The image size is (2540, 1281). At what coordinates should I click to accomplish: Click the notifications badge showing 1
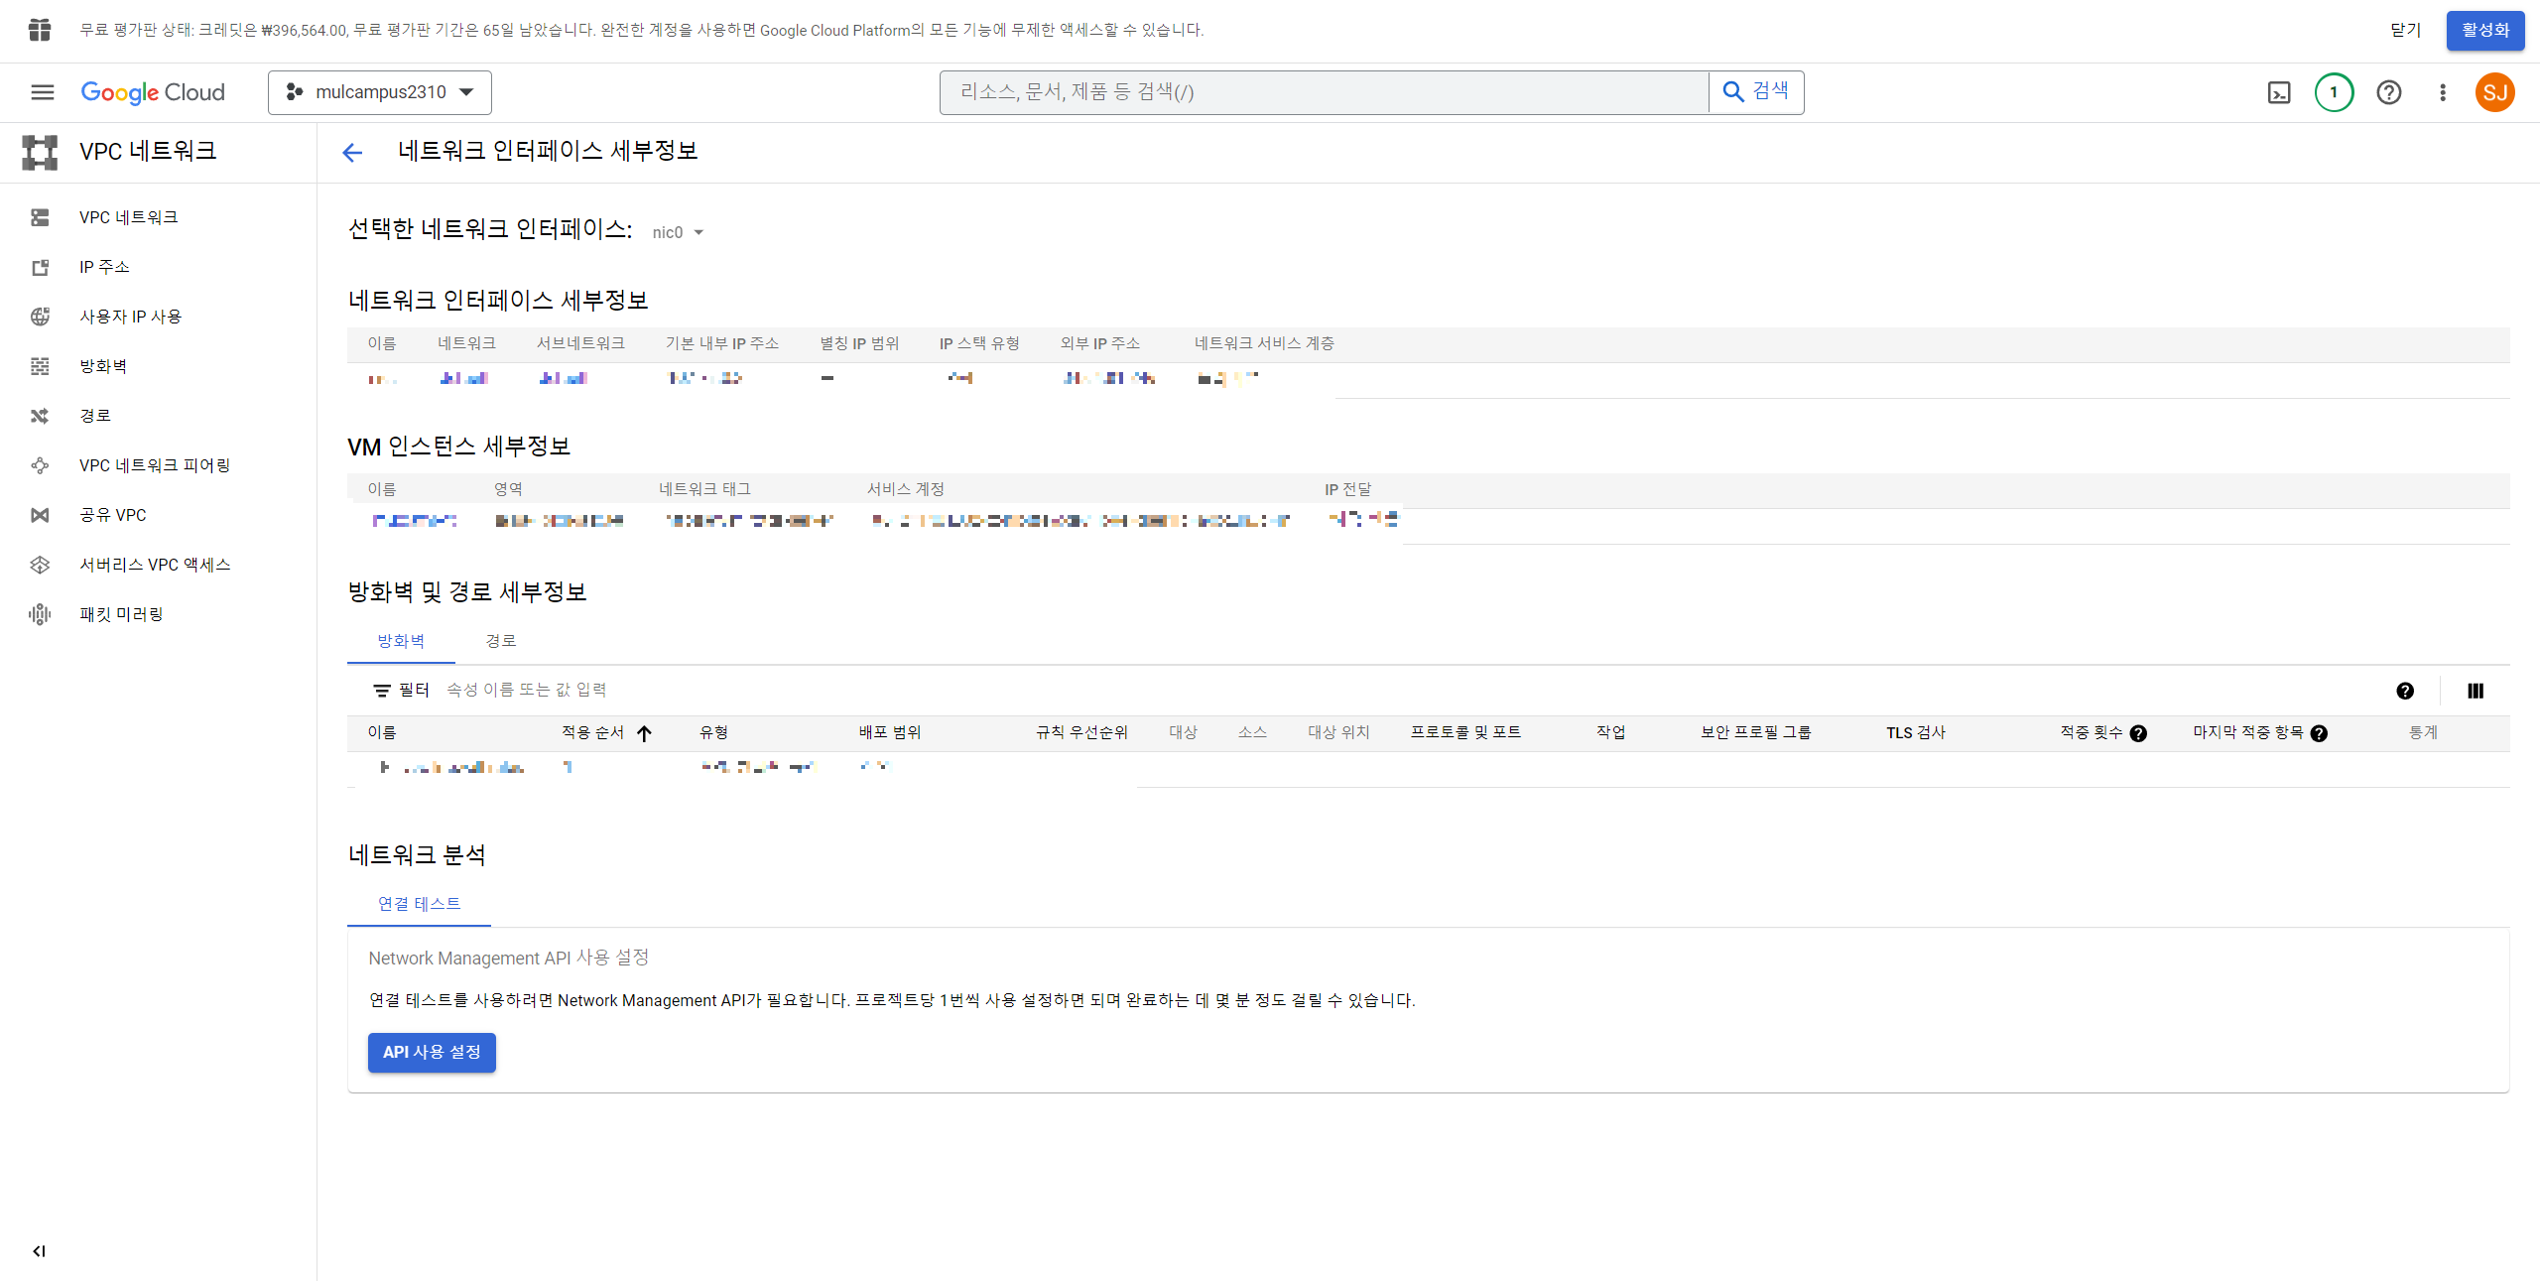click(2334, 92)
